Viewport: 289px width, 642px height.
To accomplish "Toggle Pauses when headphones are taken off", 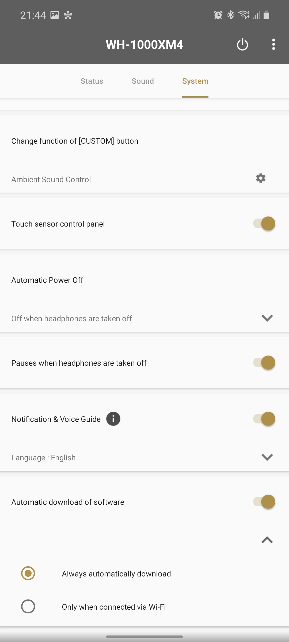I will [264, 363].
